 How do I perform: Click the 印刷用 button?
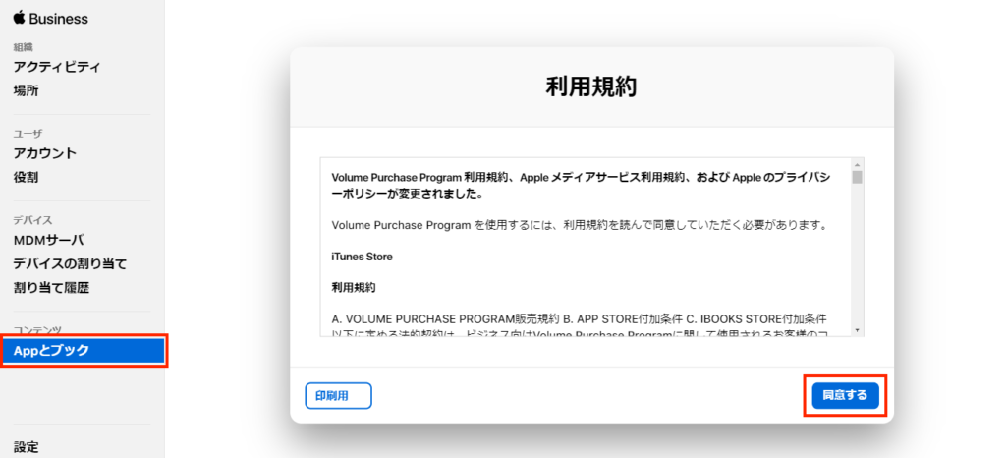(338, 395)
